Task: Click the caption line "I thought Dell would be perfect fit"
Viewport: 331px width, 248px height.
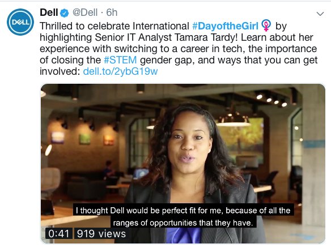Action: coord(183,210)
